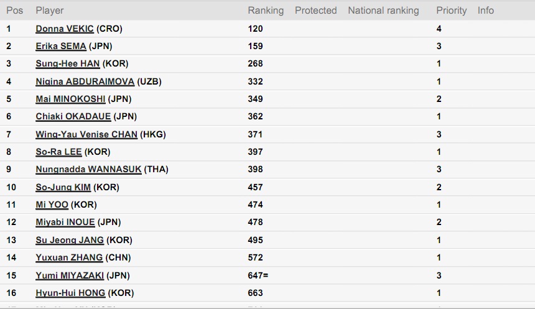Click Sung-Hee HAN player name
Screen dimensions: 535x309
coord(68,63)
